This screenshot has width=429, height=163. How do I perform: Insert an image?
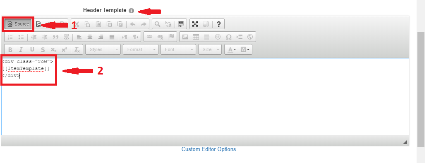[x=185, y=37]
